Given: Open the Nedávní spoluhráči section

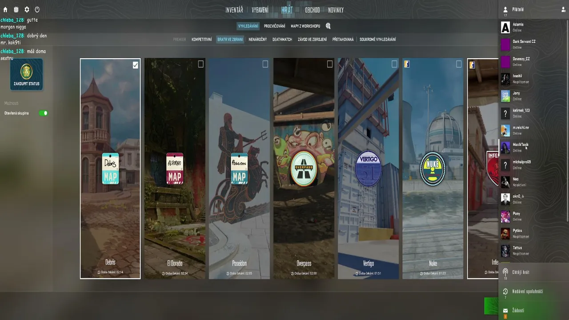Looking at the screenshot, I should coord(533,292).
